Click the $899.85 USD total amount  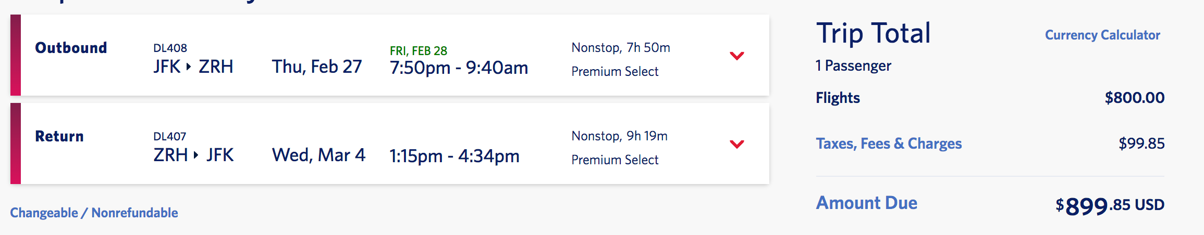coord(1110,205)
